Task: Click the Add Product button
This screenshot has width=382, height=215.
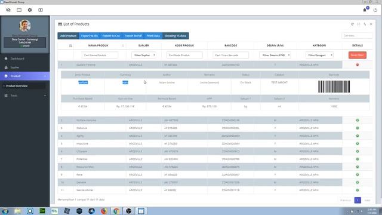Action: [x=68, y=36]
